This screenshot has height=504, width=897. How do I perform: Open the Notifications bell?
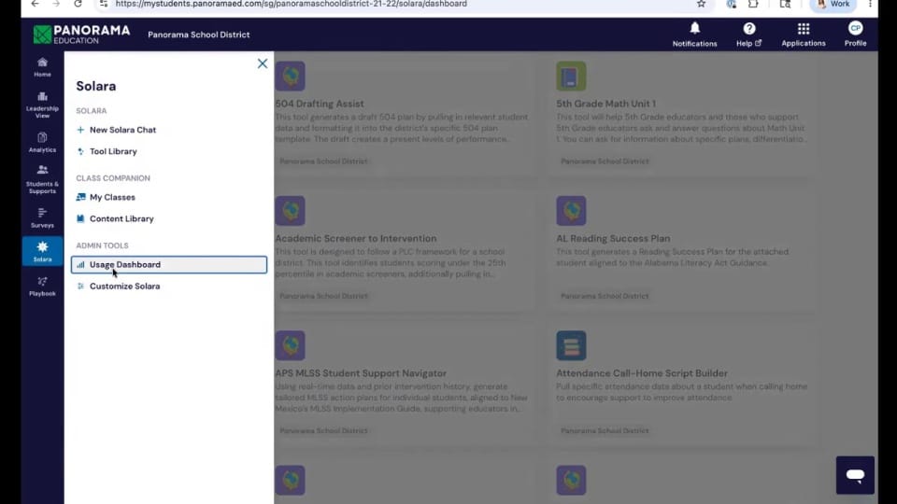(694, 35)
